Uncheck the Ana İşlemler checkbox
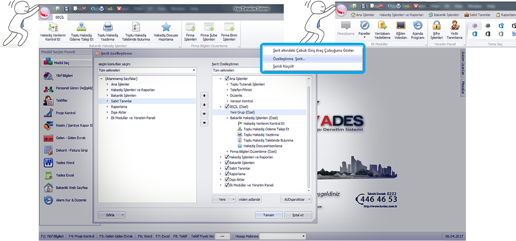516x241 pixels. point(227,79)
